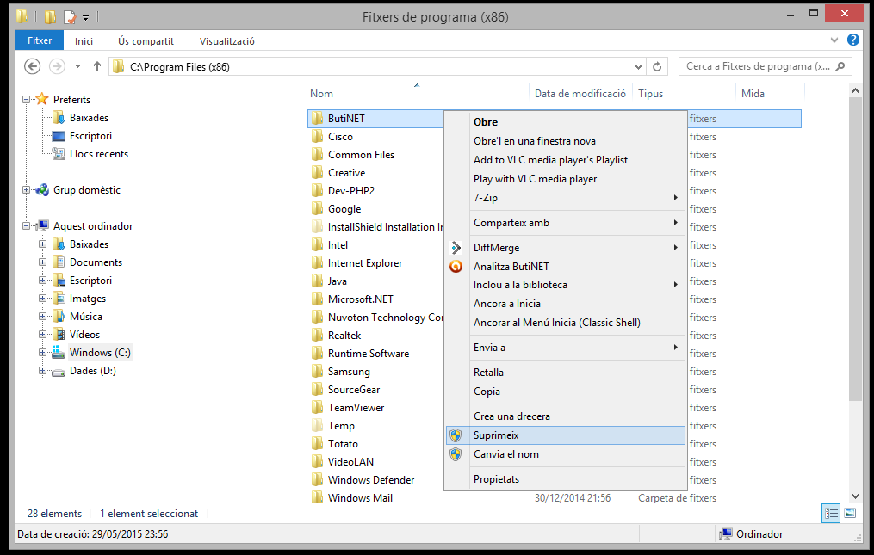Click the shield icon beside Suprimeix
The width and height of the screenshot is (874, 555).
click(x=456, y=435)
